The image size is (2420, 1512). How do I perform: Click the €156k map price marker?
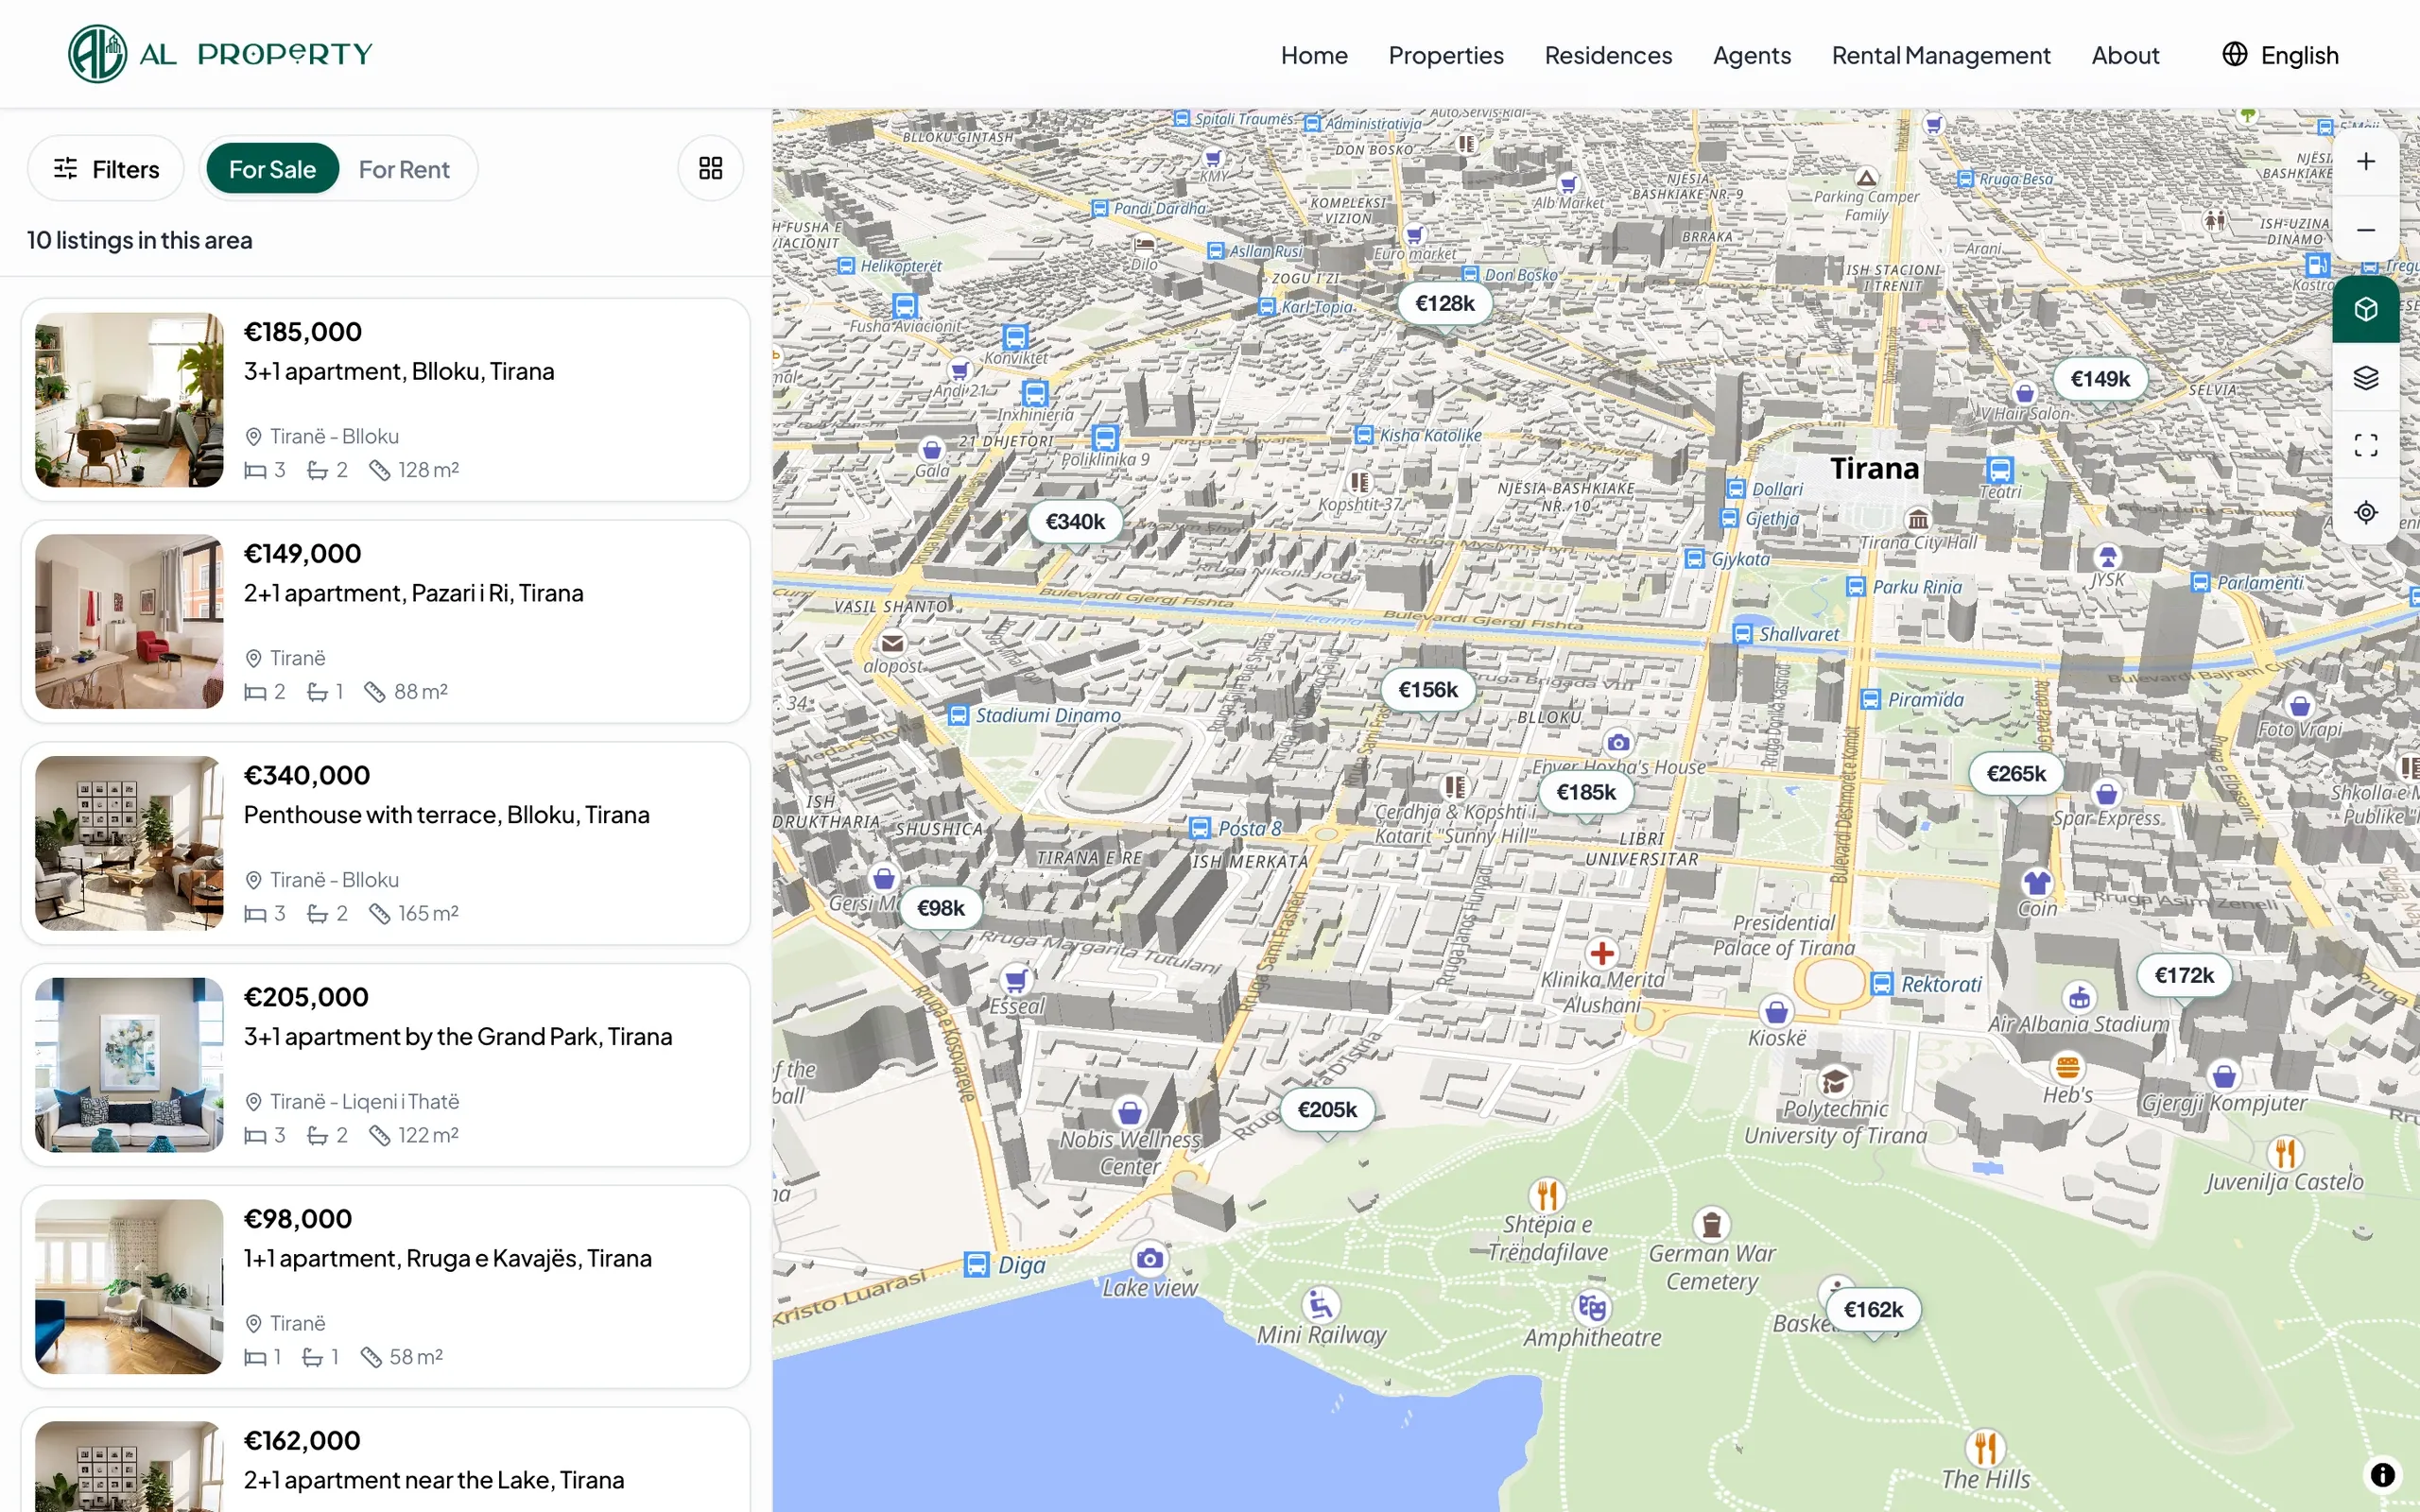click(x=1428, y=690)
